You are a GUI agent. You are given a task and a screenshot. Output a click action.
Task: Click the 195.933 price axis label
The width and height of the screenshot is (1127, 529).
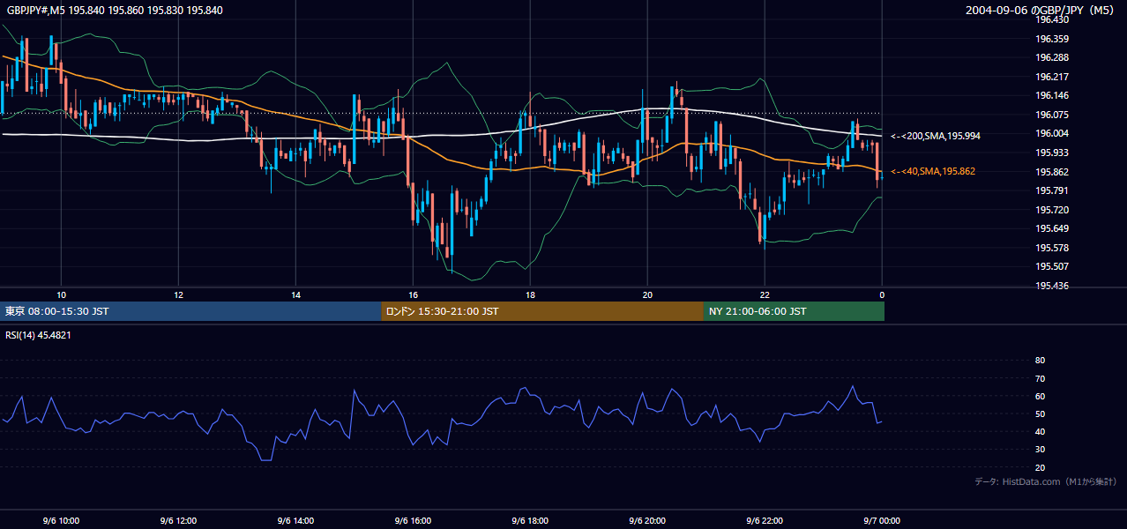click(x=1051, y=153)
